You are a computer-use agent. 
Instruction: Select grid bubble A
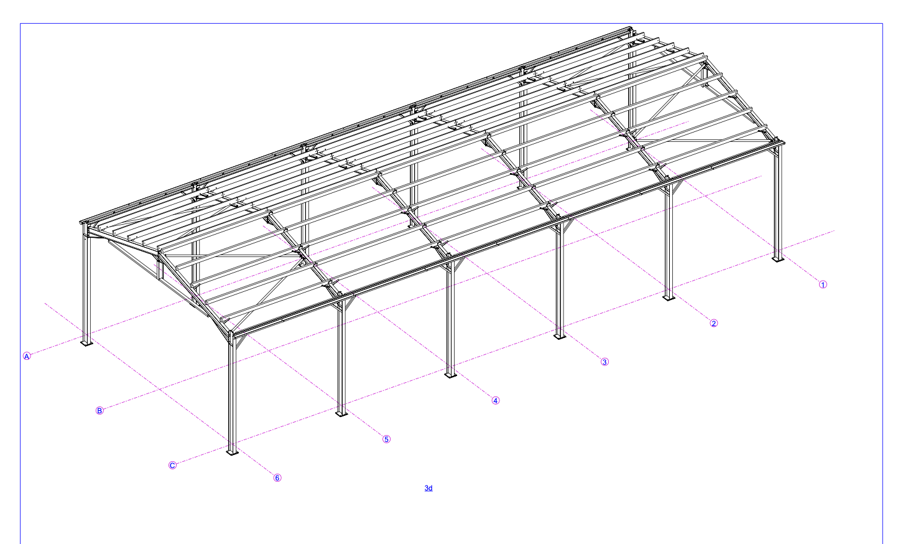(x=26, y=355)
